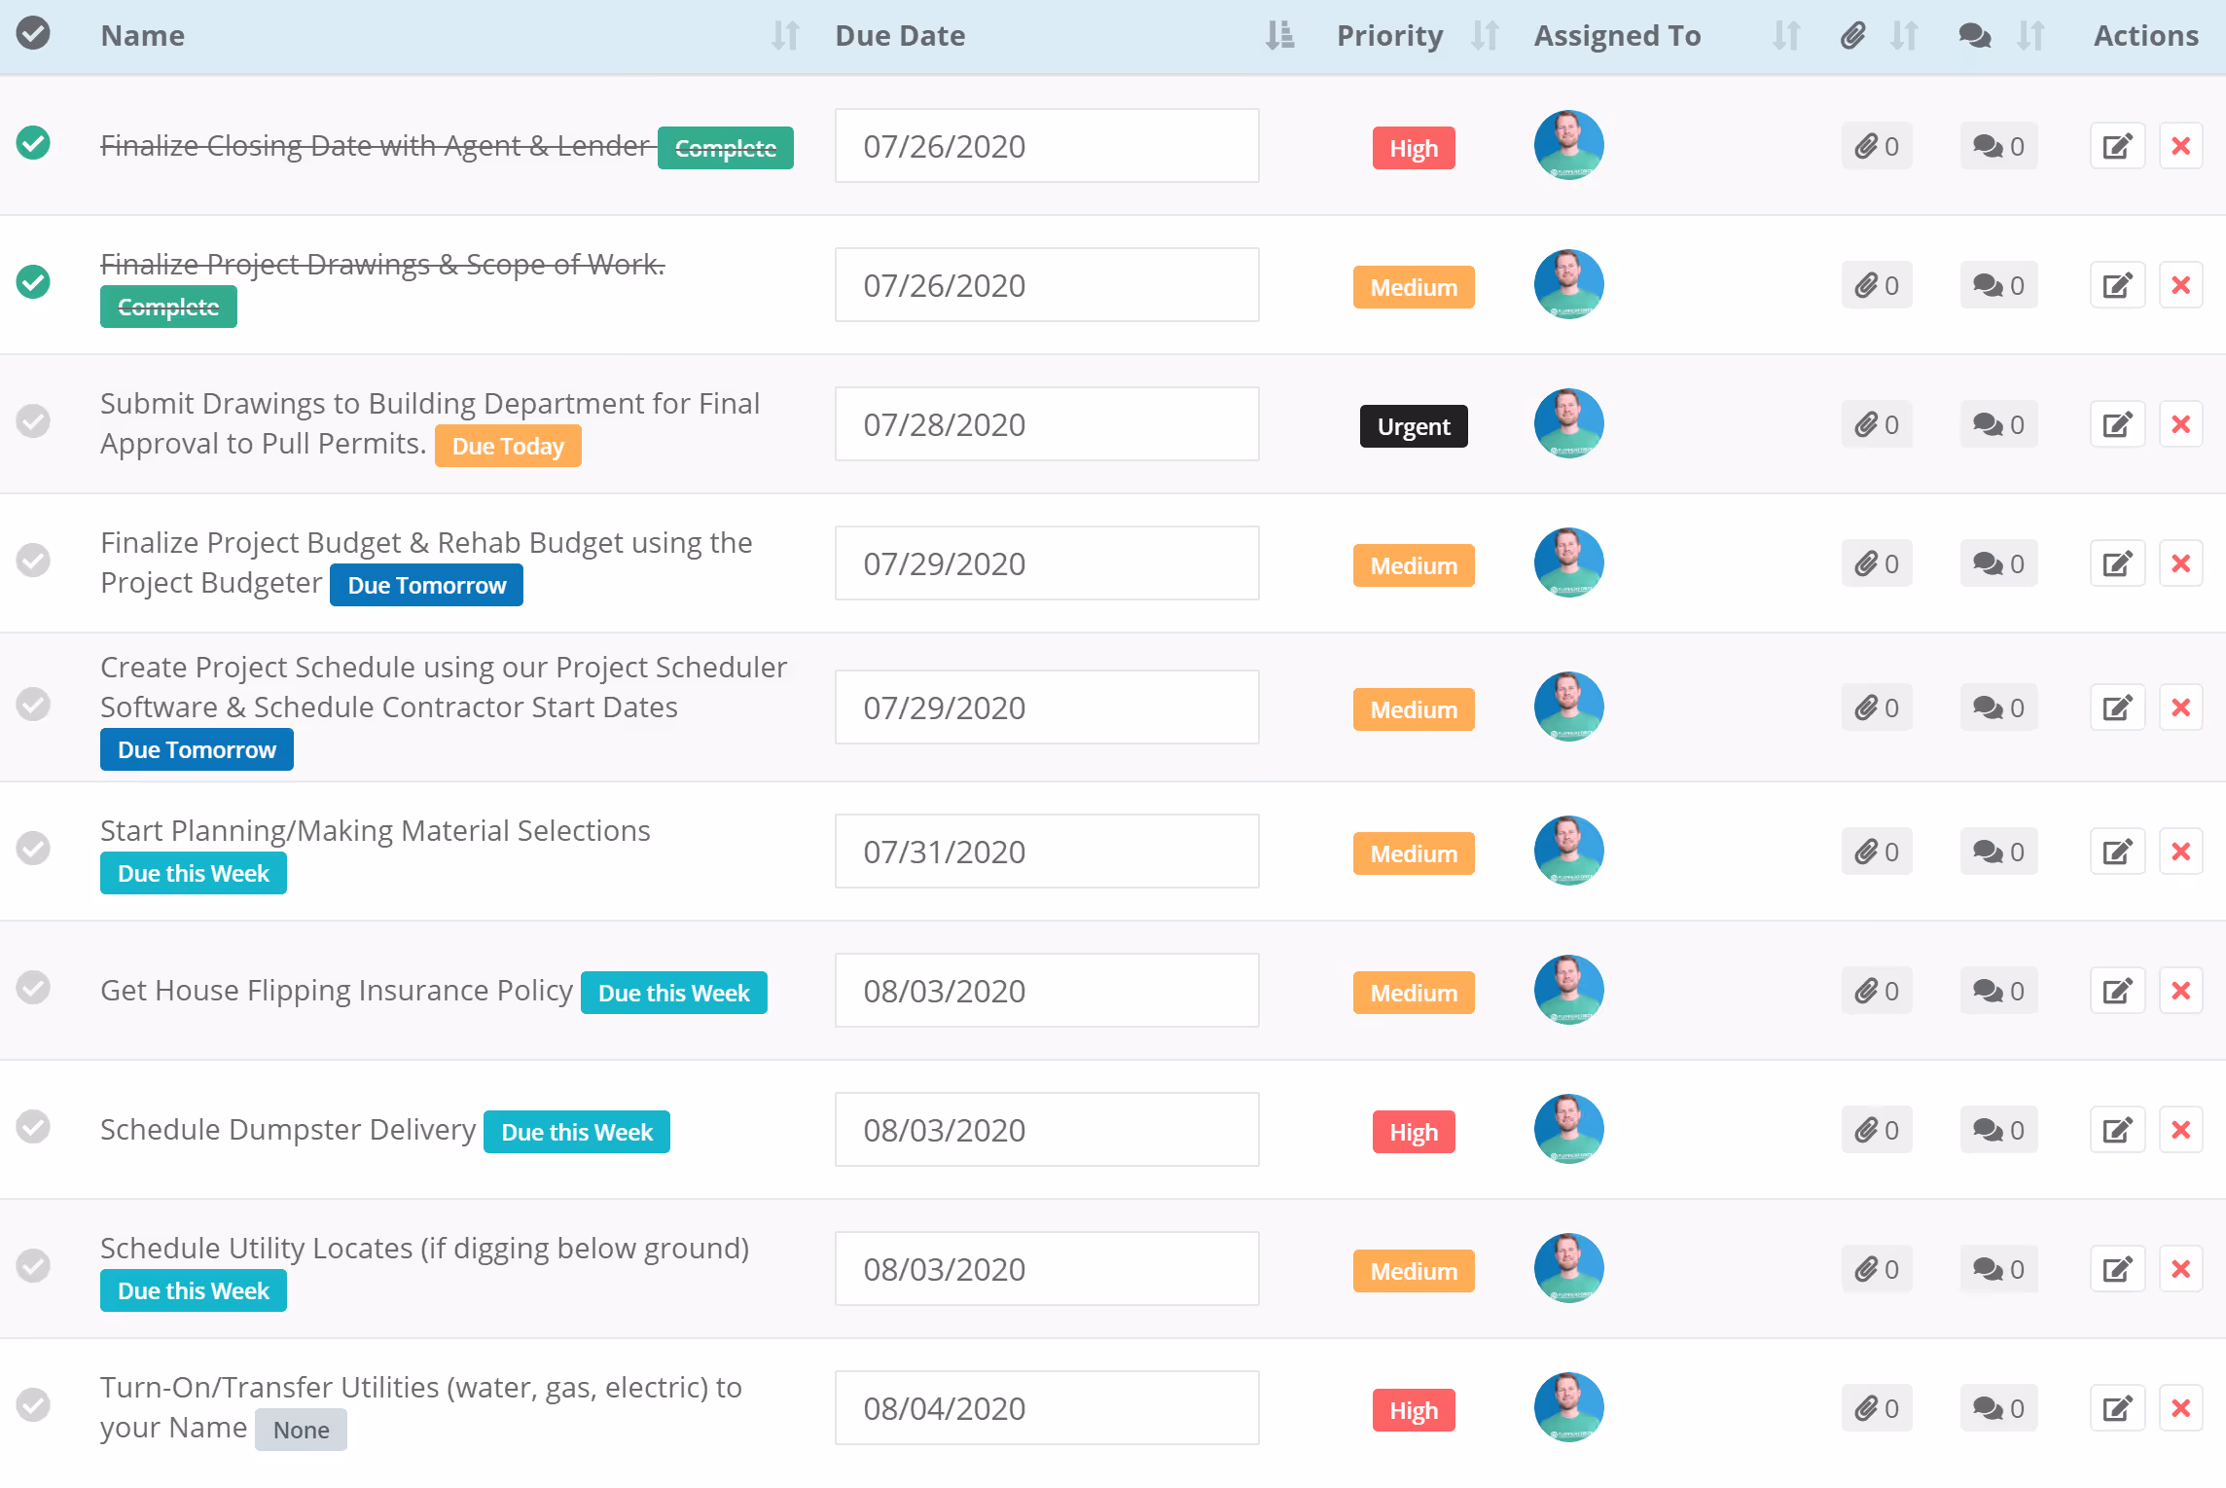This screenshot has height=1488, width=2226.
Task: Edit the 07/28/2020 due date field
Action: click(1047, 424)
